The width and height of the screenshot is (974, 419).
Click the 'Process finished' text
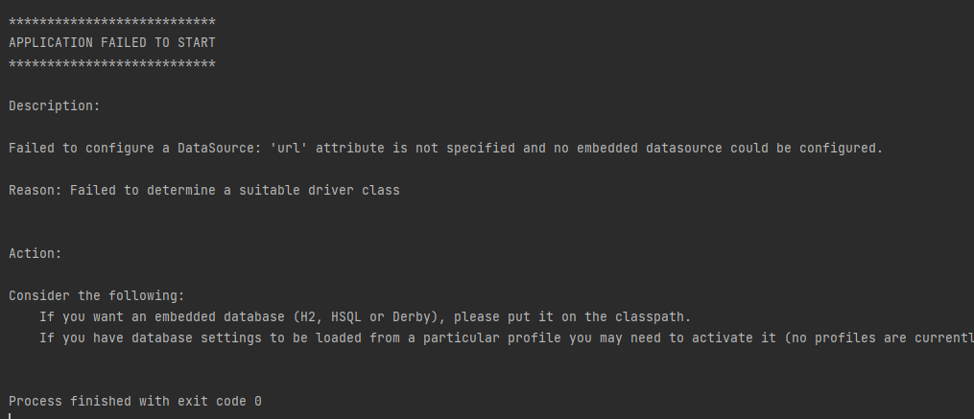point(70,401)
